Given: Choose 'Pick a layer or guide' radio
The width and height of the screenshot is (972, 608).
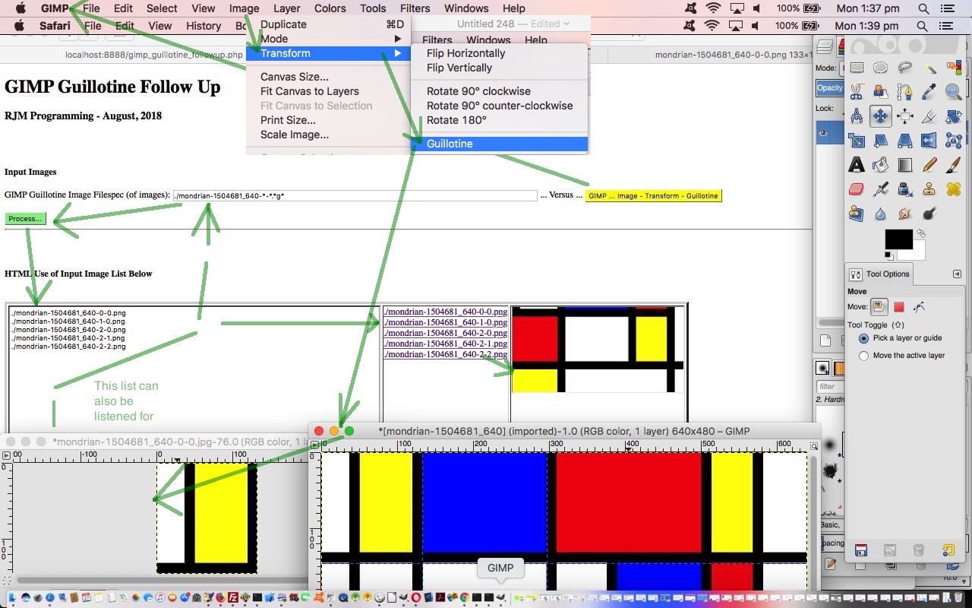Looking at the screenshot, I should [863, 338].
